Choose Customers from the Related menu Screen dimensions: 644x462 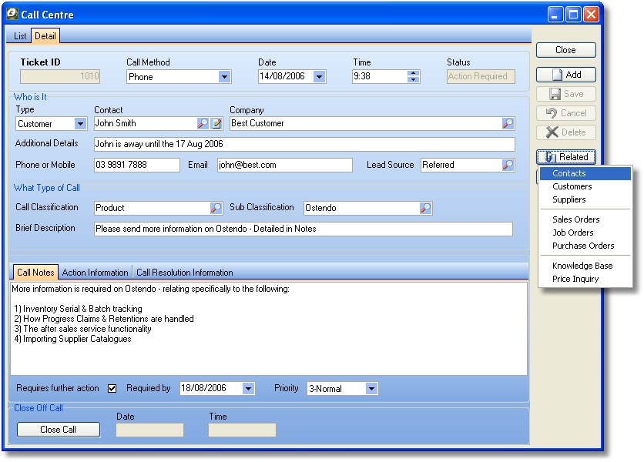pos(585,186)
